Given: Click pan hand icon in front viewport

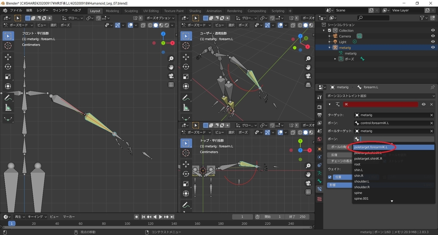Looking at the screenshot, I should tap(171, 68).
